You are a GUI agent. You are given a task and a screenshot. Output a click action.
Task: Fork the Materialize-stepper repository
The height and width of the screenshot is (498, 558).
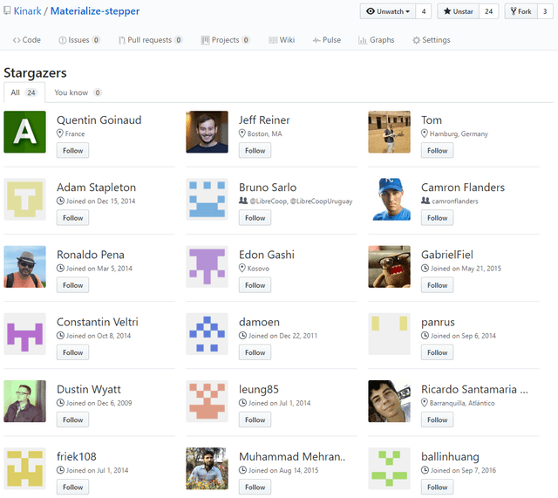(x=522, y=11)
